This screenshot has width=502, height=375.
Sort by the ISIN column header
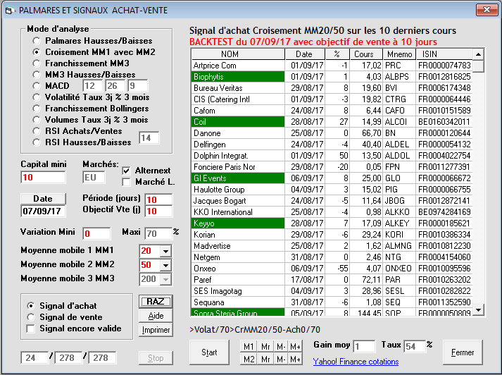pyautogui.click(x=444, y=54)
